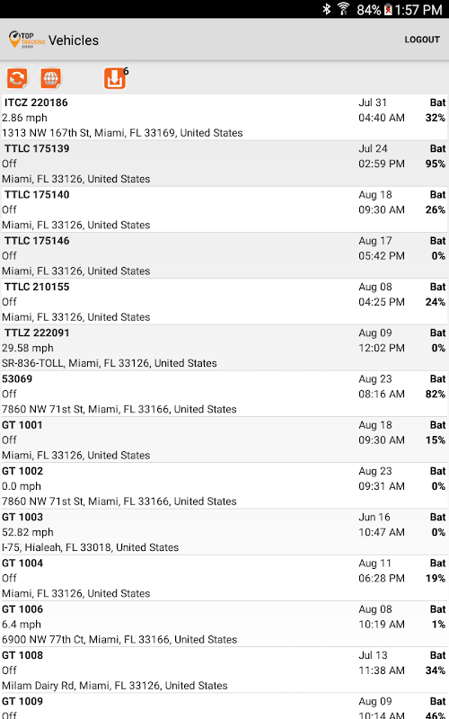
Task: Tap the battery indicator in status bar
Action: [x=388, y=10]
